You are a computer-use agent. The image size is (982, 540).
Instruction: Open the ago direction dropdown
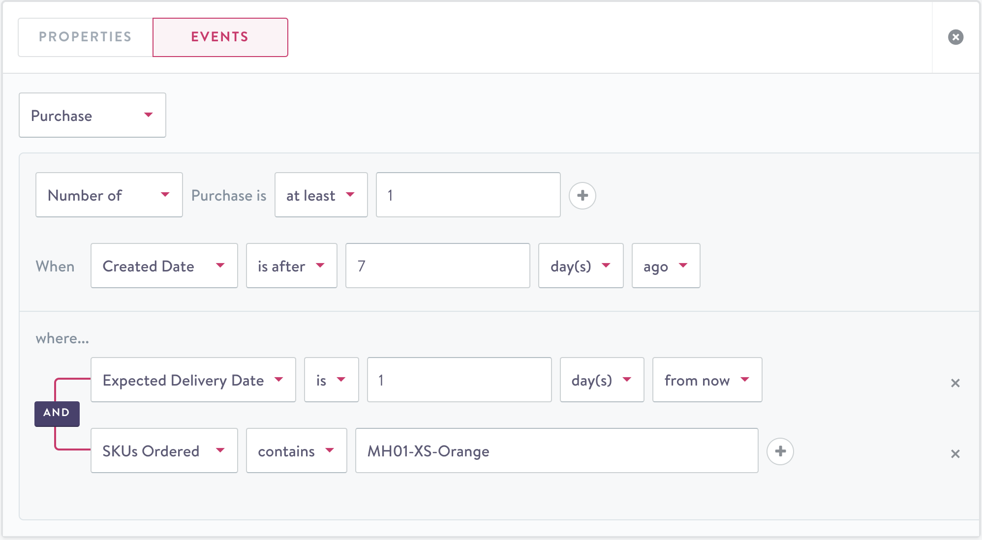click(x=665, y=266)
